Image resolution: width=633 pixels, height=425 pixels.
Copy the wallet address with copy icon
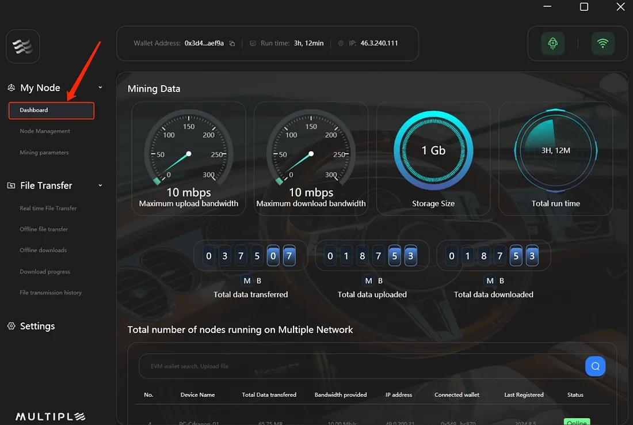tap(232, 44)
